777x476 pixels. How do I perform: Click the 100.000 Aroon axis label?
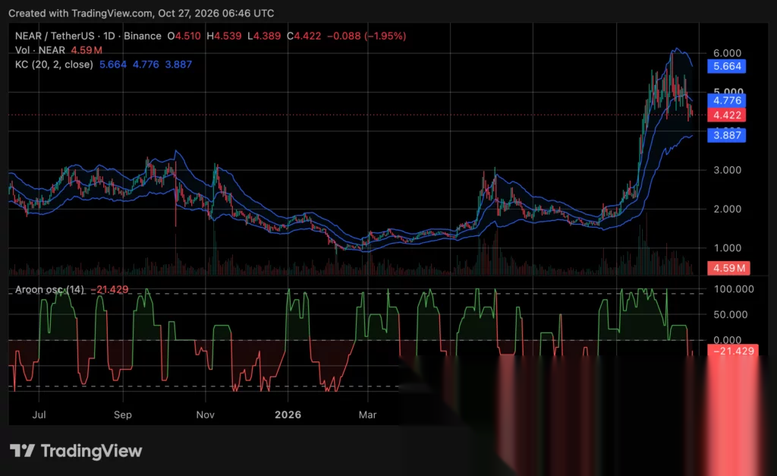pos(734,289)
